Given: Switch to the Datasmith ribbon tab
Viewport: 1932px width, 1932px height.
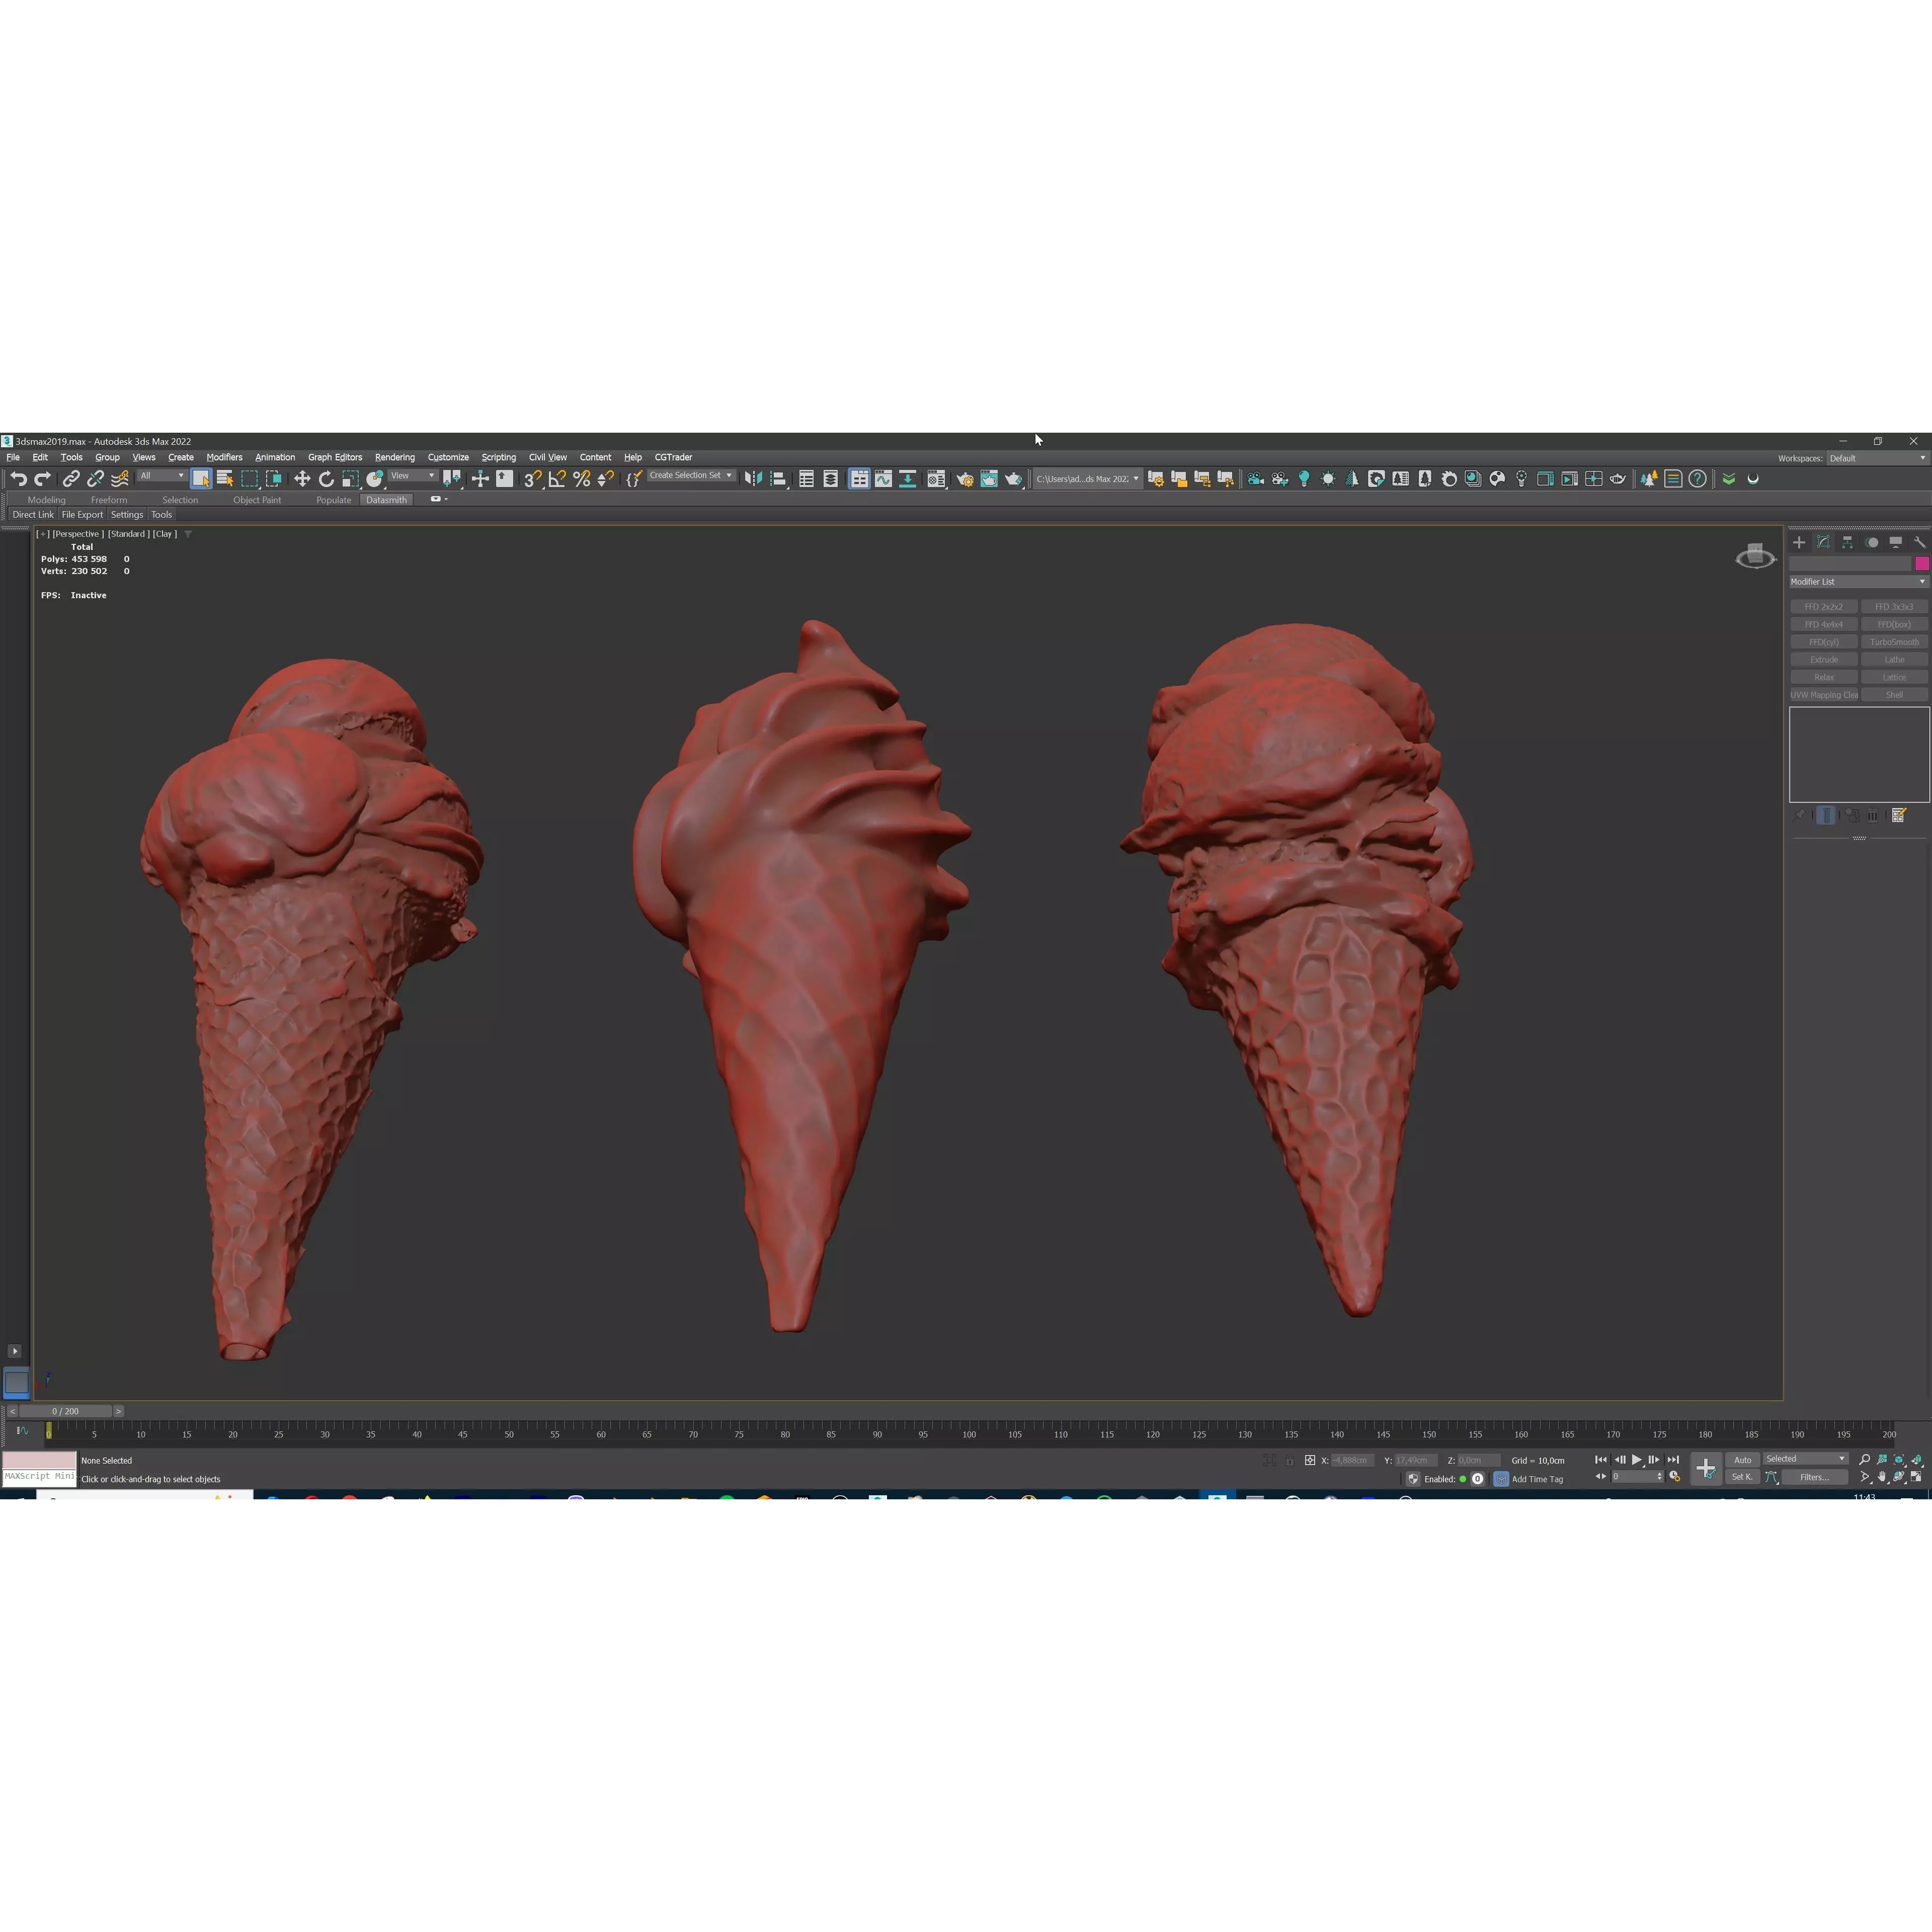Looking at the screenshot, I should [x=386, y=500].
